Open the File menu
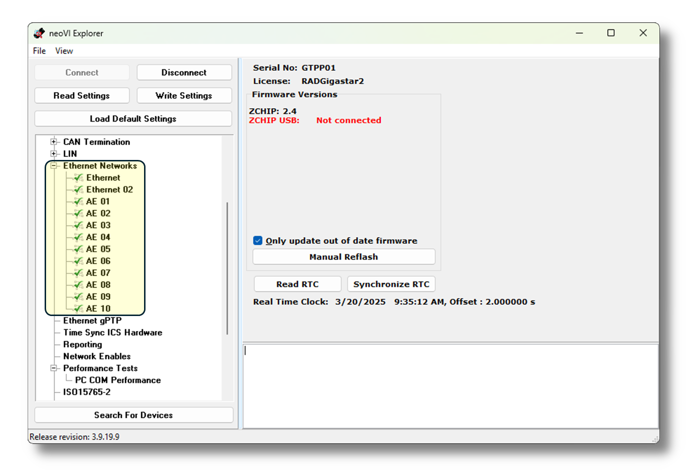The height and width of the screenshot is (475, 696). (x=39, y=51)
